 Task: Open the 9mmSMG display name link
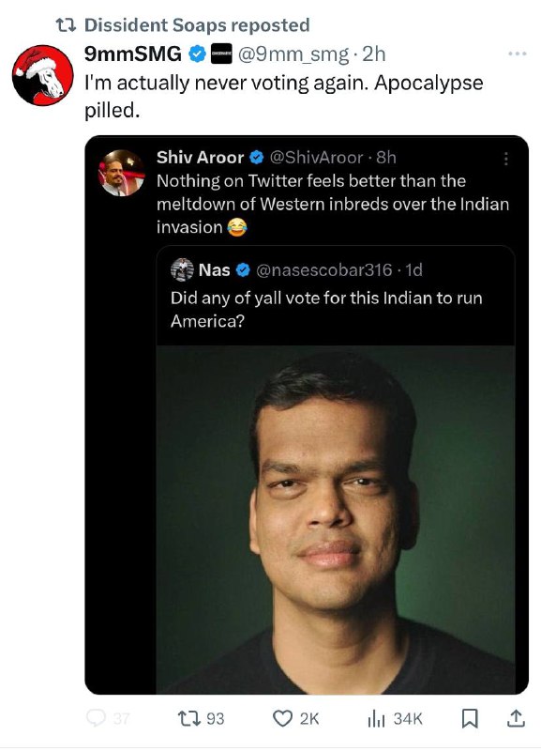pyautogui.click(x=133, y=54)
